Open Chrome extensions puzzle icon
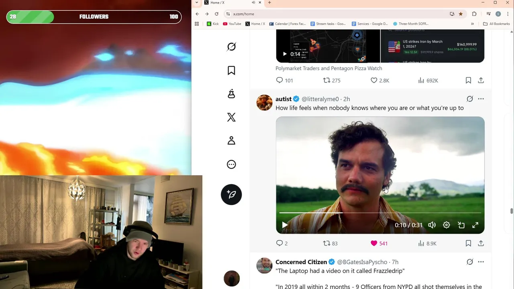Viewport: 514px width, 289px height. click(x=474, y=14)
